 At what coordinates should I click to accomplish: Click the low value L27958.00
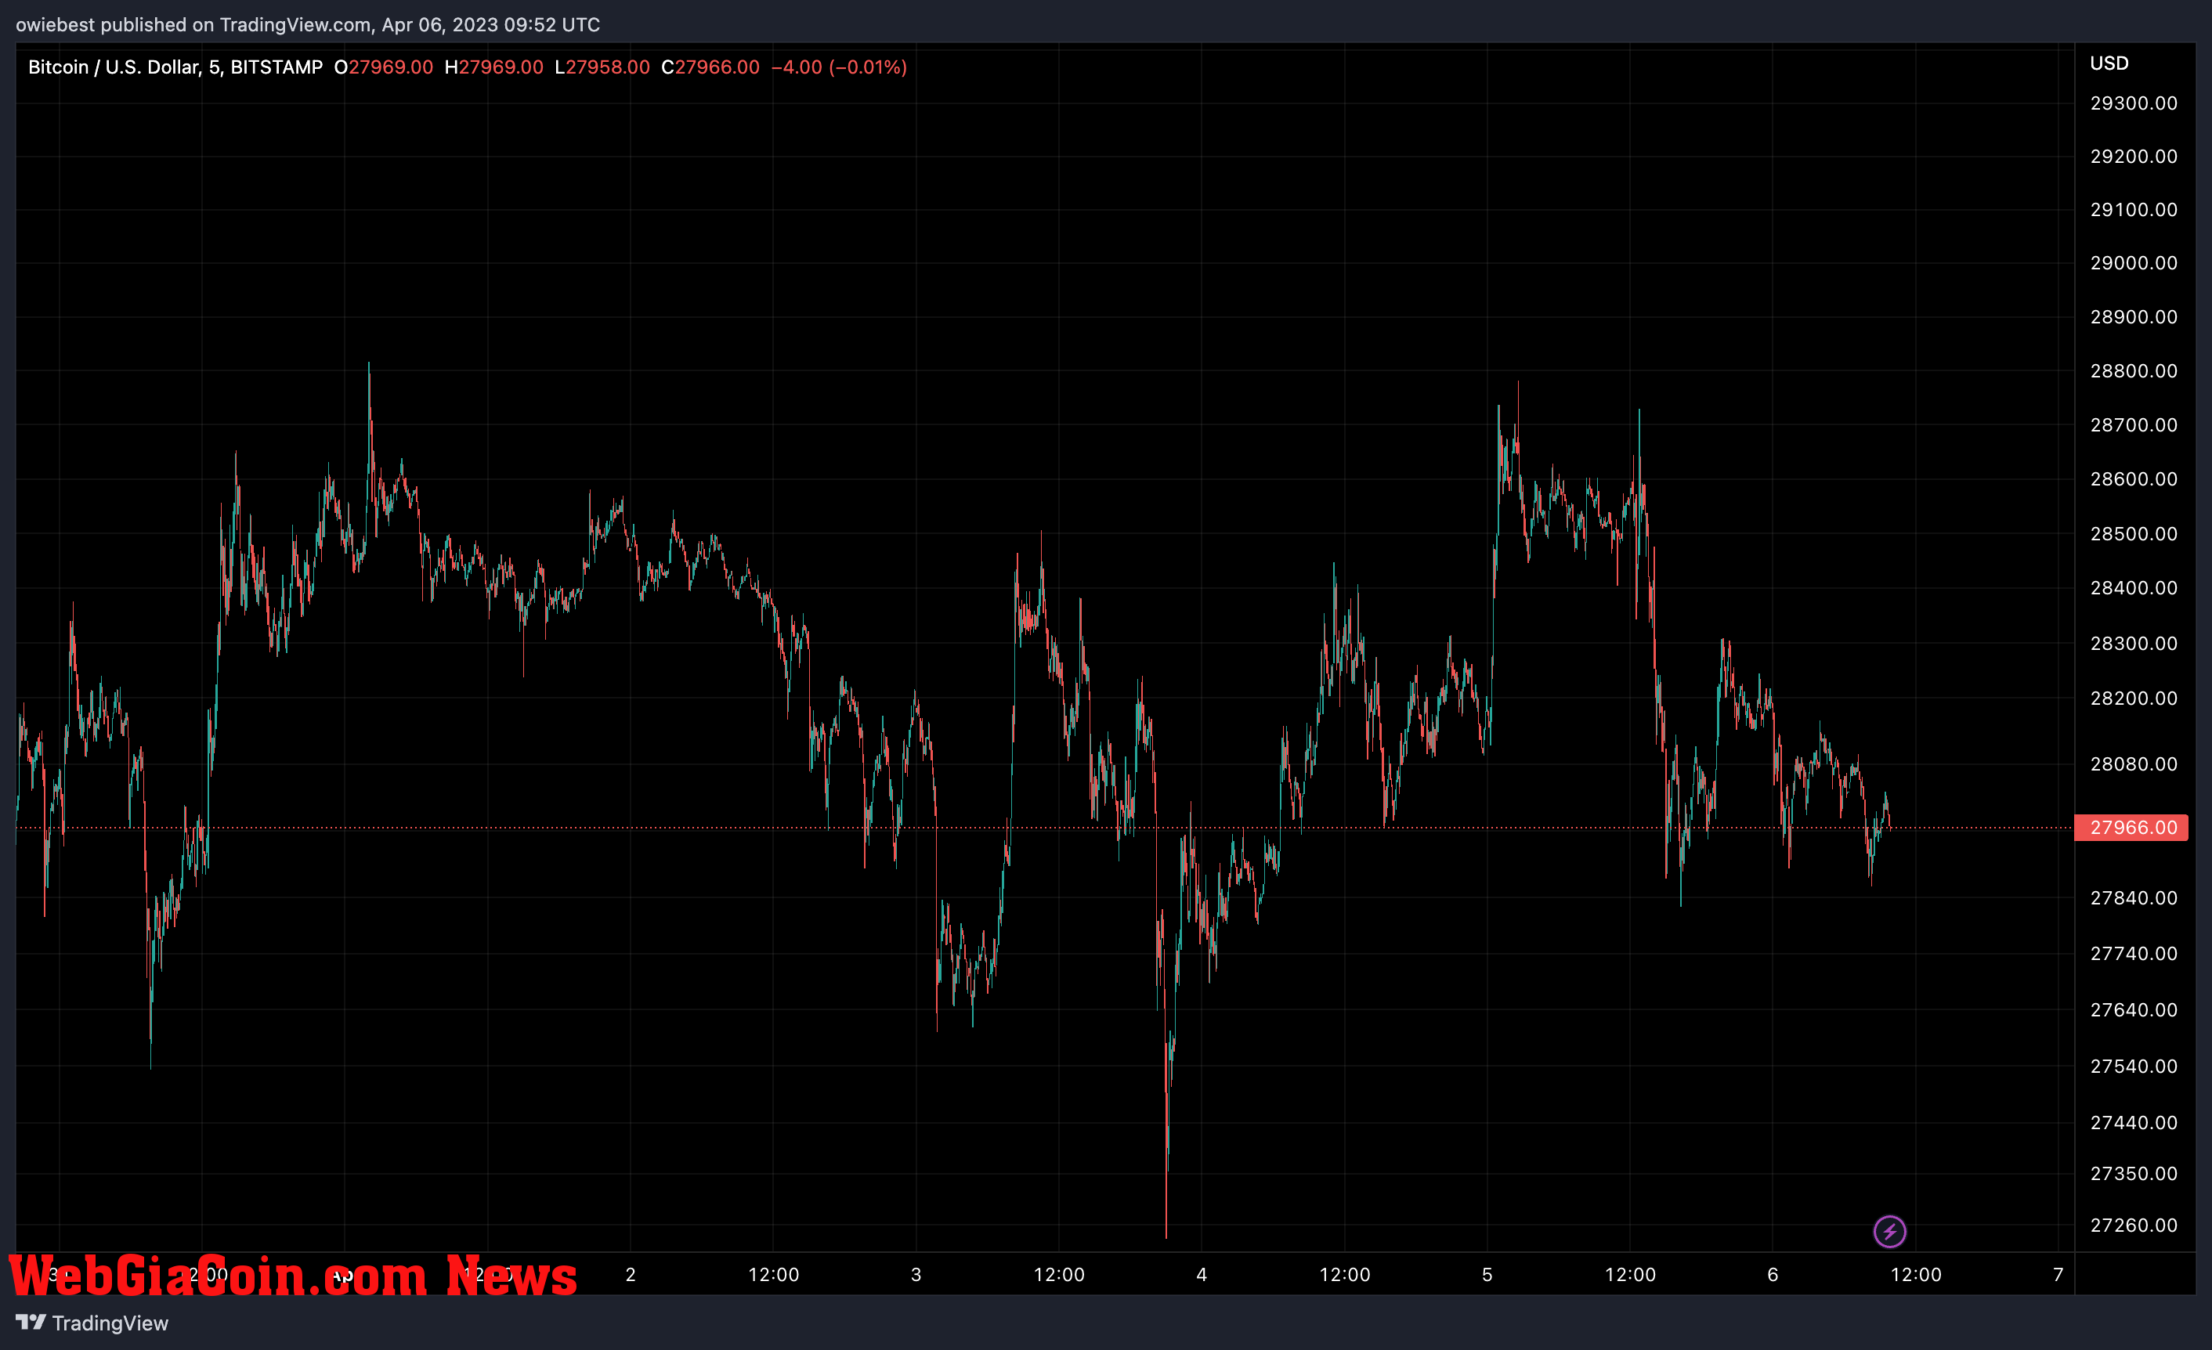(602, 67)
